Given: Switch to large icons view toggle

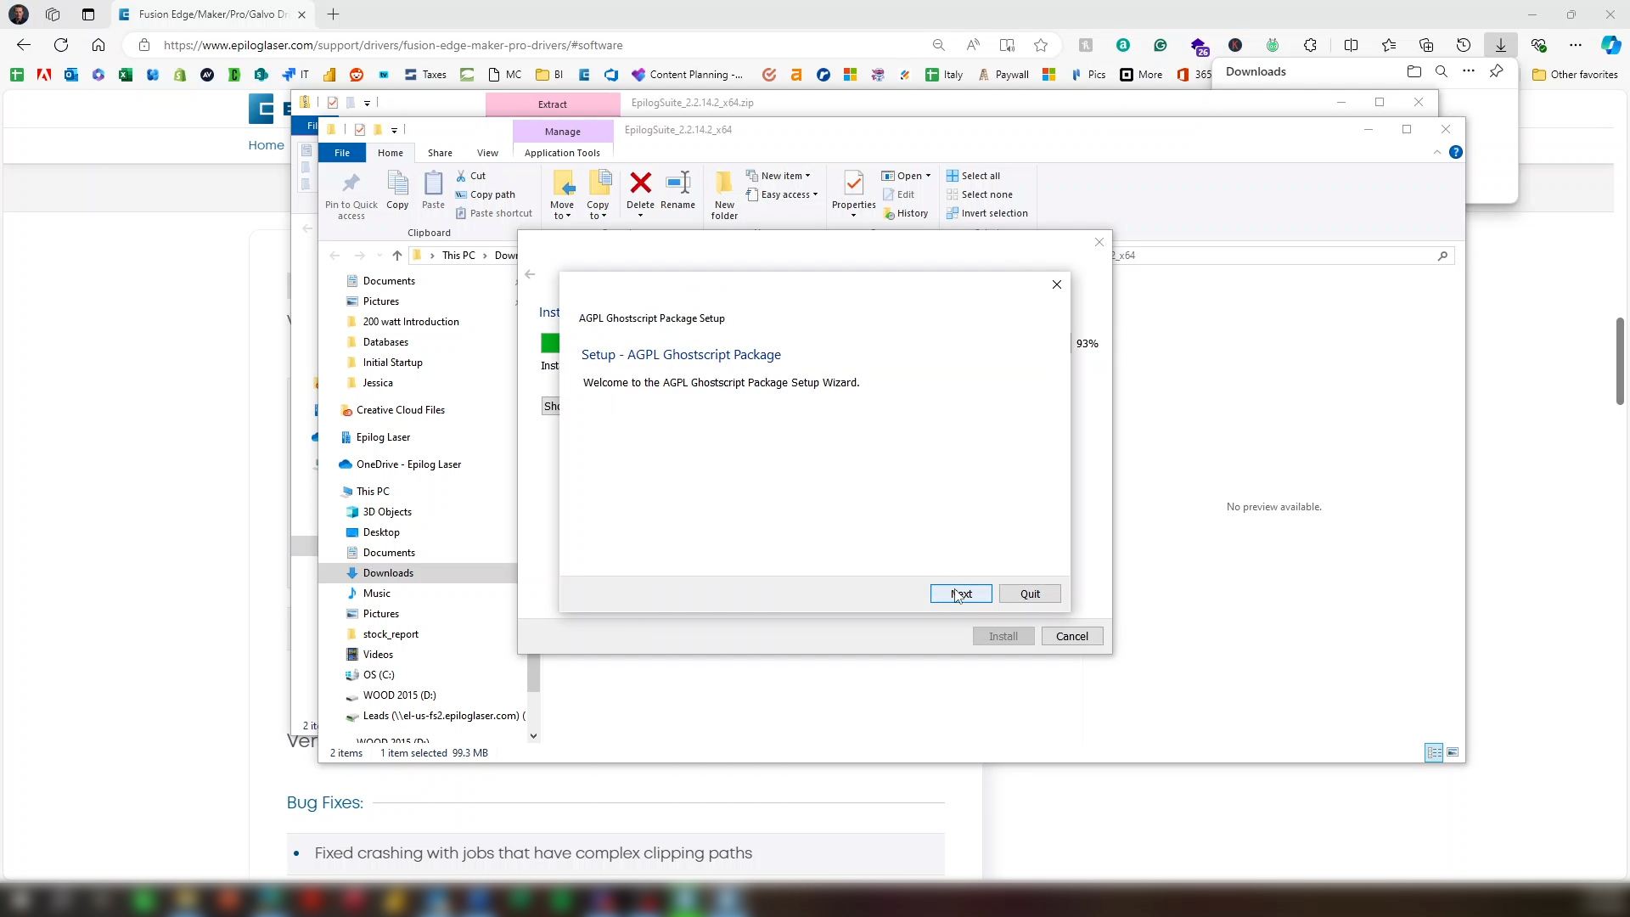Looking at the screenshot, I should click(1453, 753).
